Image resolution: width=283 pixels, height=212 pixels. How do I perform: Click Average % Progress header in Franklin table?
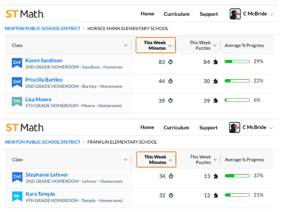tap(245, 159)
